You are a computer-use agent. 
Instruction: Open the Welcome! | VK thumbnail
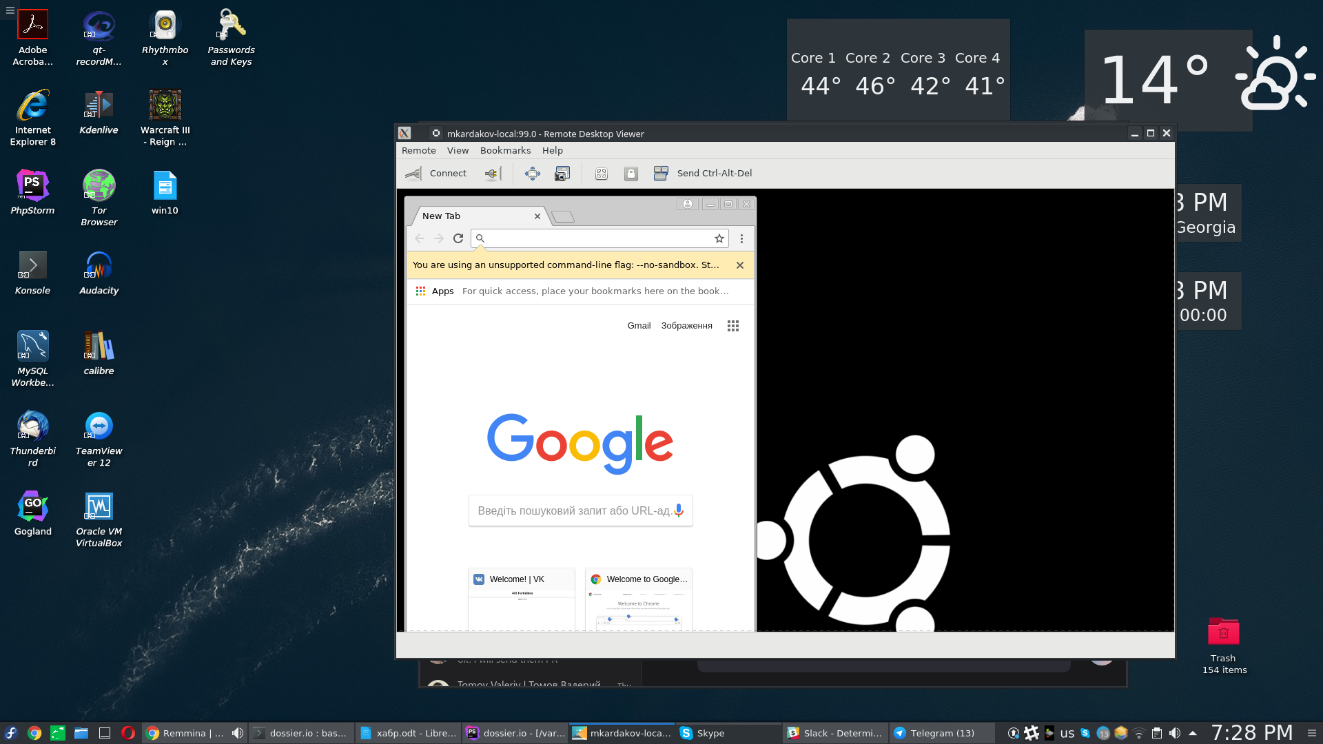tap(522, 599)
